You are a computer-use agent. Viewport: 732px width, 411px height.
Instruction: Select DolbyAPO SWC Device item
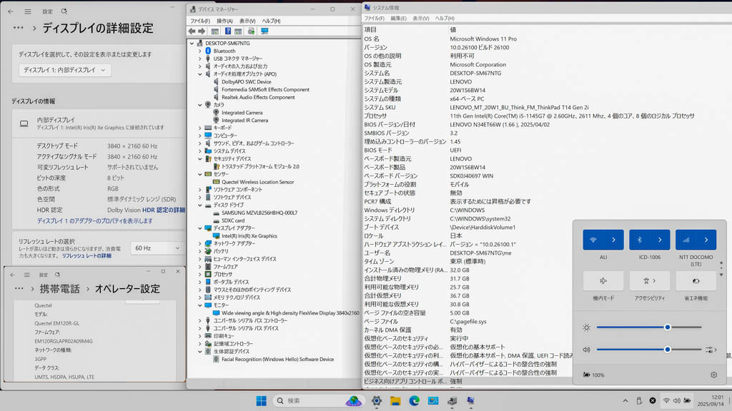246,82
